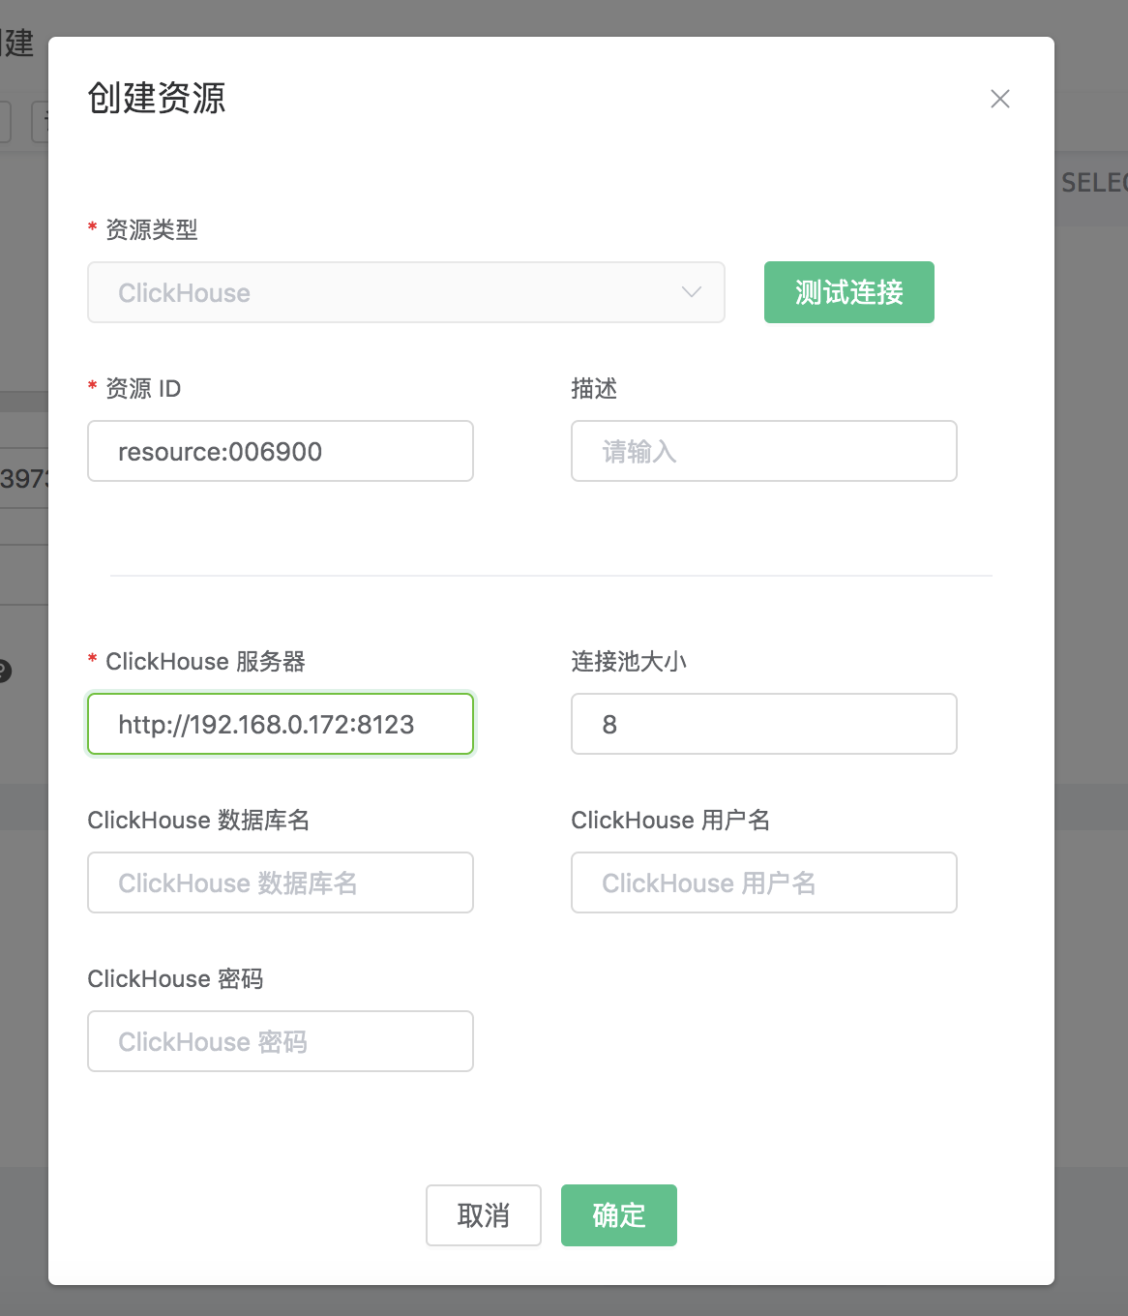Viewport: 1128px width, 1316px height.
Task: Click the 资源 ID field label
Action: point(143,388)
